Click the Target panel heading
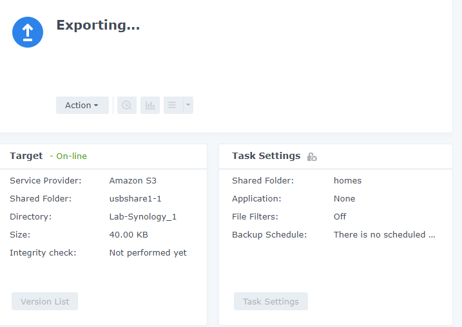 [26, 156]
